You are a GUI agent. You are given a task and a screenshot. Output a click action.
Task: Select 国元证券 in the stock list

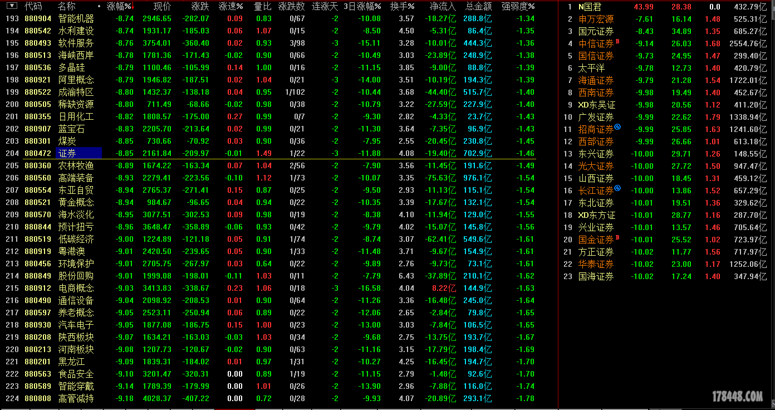click(596, 31)
